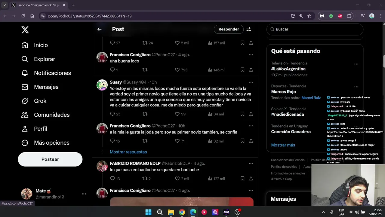The image size is (385, 217).
Task: Repost the 'una buena loco' reply
Action: [145, 70]
